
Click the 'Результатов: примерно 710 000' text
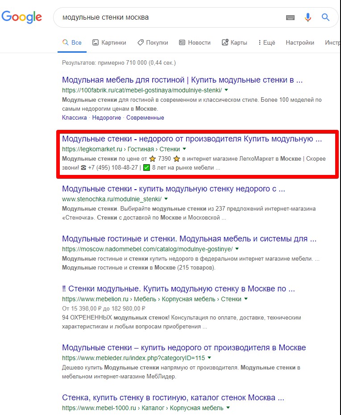pyautogui.click(x=119, y=63)
